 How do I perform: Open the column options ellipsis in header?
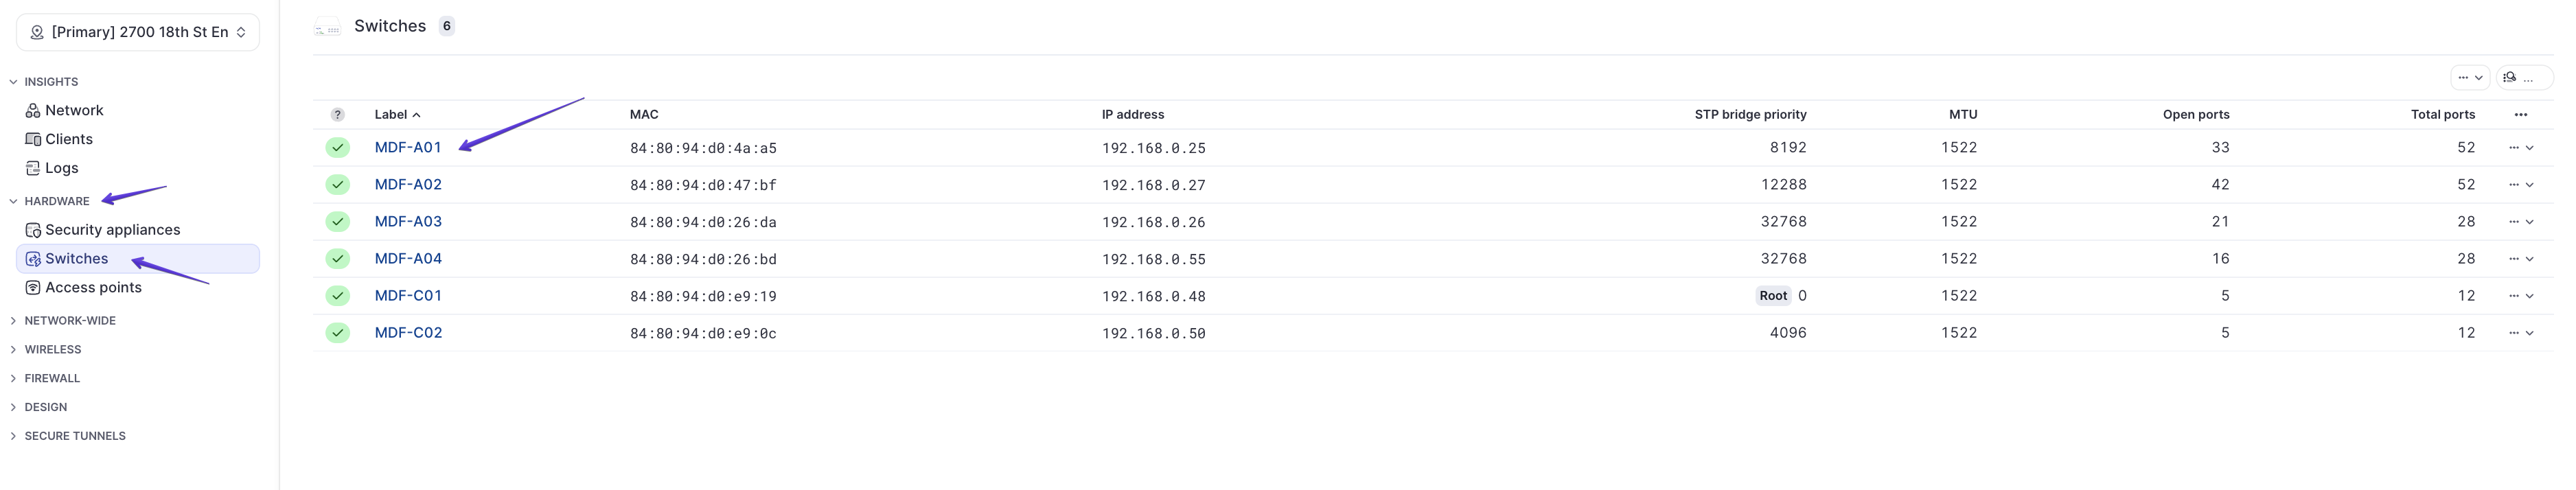(2520, 115)
